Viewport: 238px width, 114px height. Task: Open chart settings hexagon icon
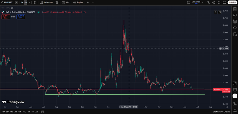click(x=214, y=2)
